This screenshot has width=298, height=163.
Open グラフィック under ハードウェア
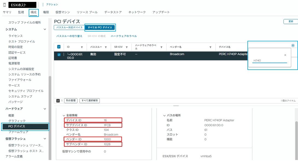click(x=17, y=121)
